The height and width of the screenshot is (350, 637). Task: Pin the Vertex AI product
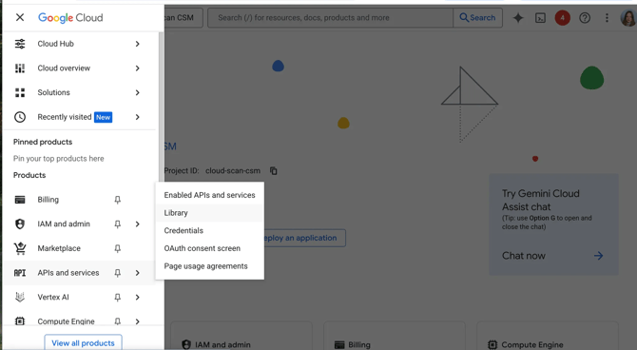[x=117, y=297]
